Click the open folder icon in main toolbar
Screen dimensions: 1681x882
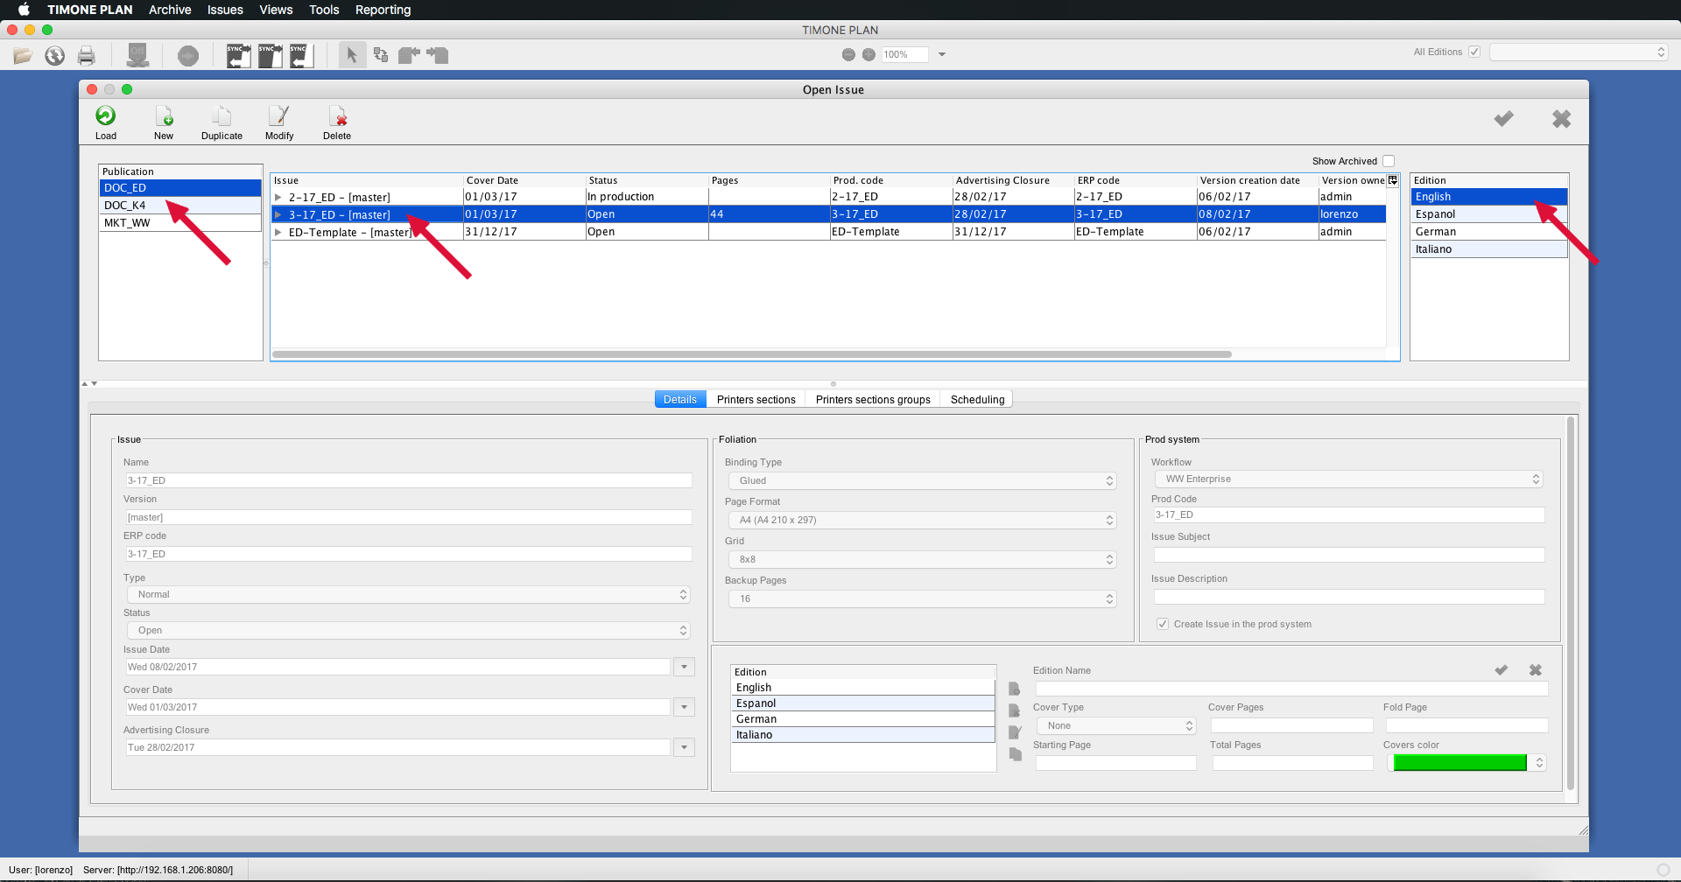[x=23, y=56]
